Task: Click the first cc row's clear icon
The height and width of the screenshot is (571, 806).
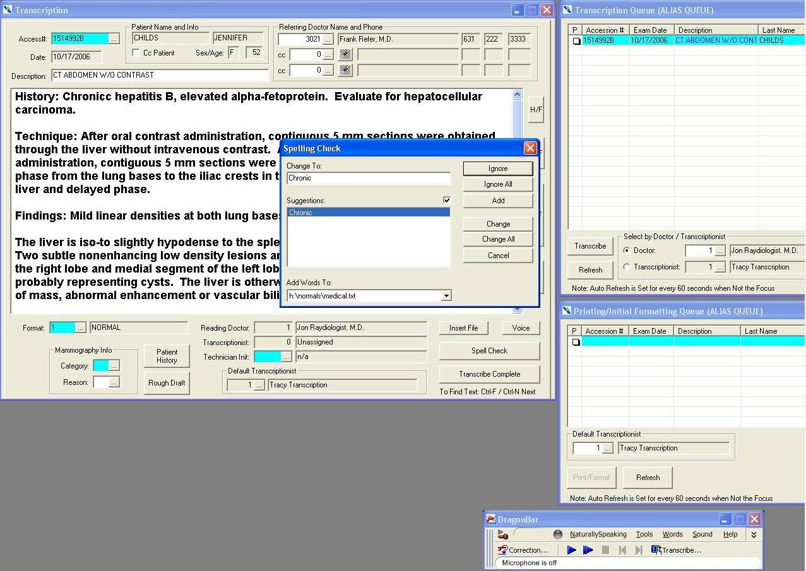Action: coord(345,55)
